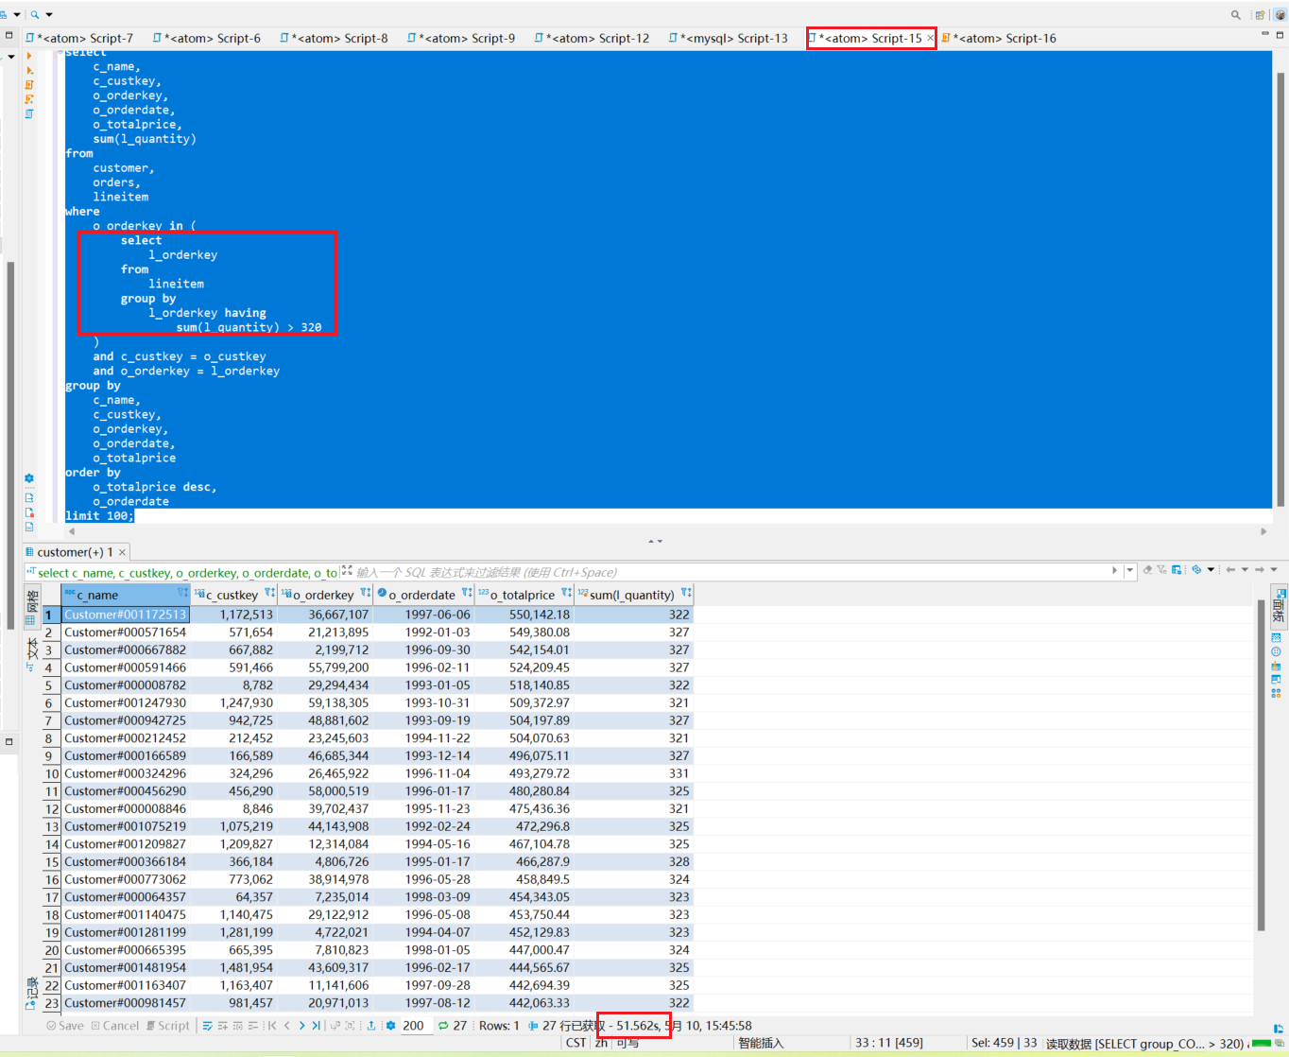Click the green refresh row count icon
Viewport: 1289px width, 1057px height.
click(x=443, y=1026)
